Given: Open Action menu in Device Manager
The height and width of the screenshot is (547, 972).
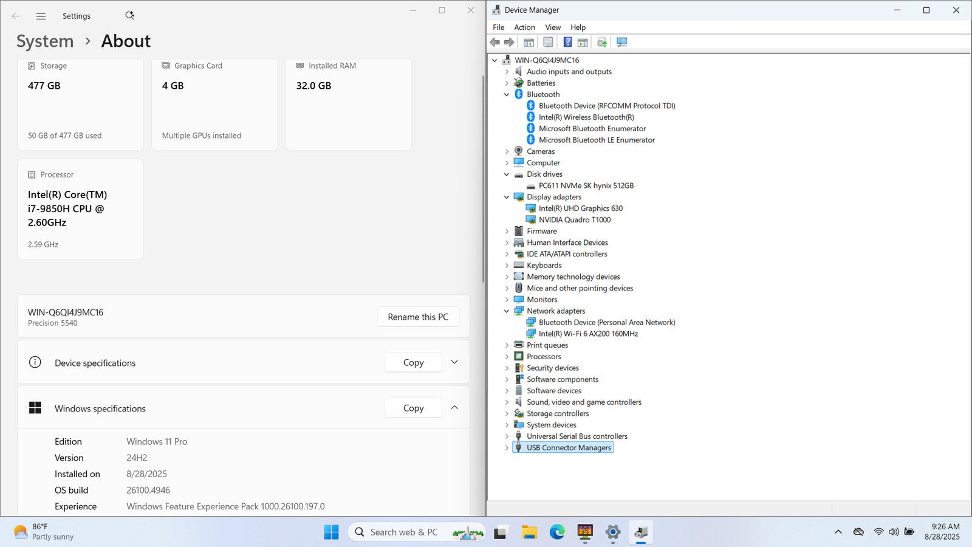Looking at the screenshot, I should point(524,27).
